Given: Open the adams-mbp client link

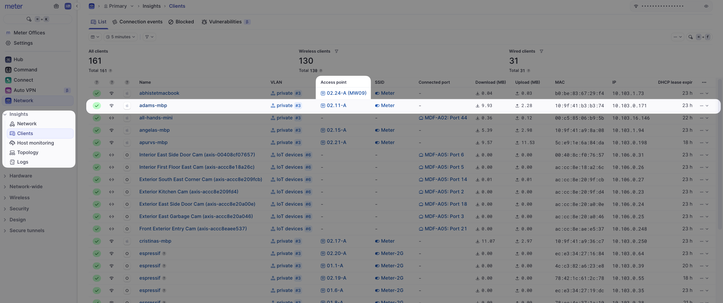Looking at the screenshot, I should point(153,106).
